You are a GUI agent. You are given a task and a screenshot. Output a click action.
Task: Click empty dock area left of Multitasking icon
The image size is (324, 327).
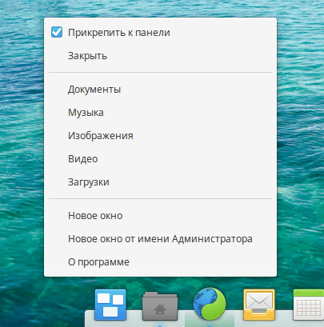pos(90,319)
